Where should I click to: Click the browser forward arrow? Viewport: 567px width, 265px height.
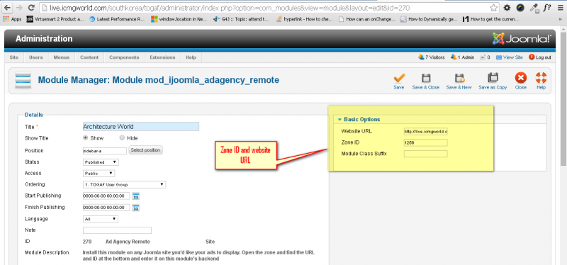(x=19, y=7)
